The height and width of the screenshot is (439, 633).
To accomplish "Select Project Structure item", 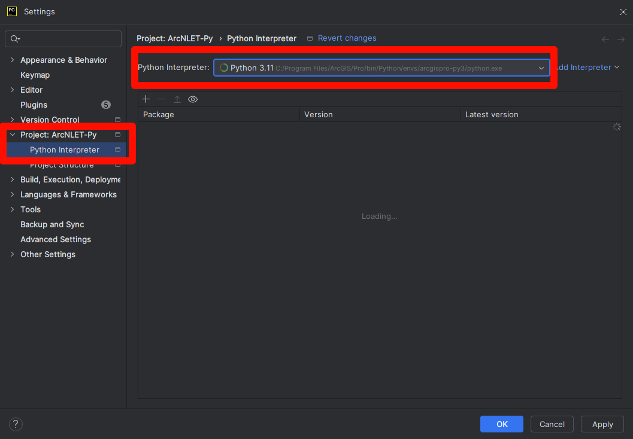I will coord(62,165).
